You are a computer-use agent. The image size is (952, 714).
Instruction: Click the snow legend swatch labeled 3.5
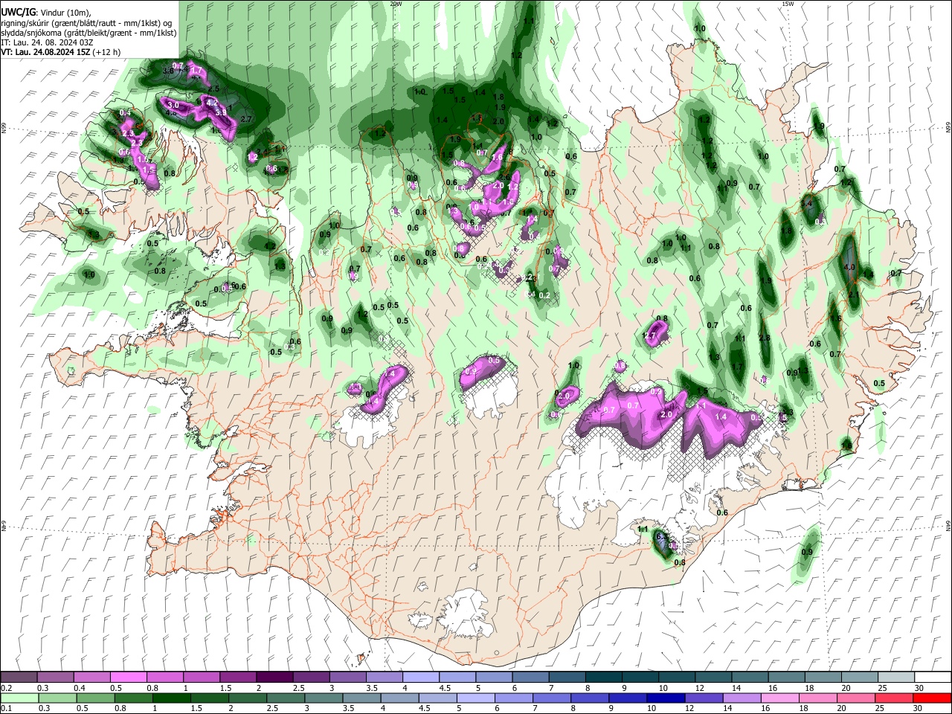[384, 677]
